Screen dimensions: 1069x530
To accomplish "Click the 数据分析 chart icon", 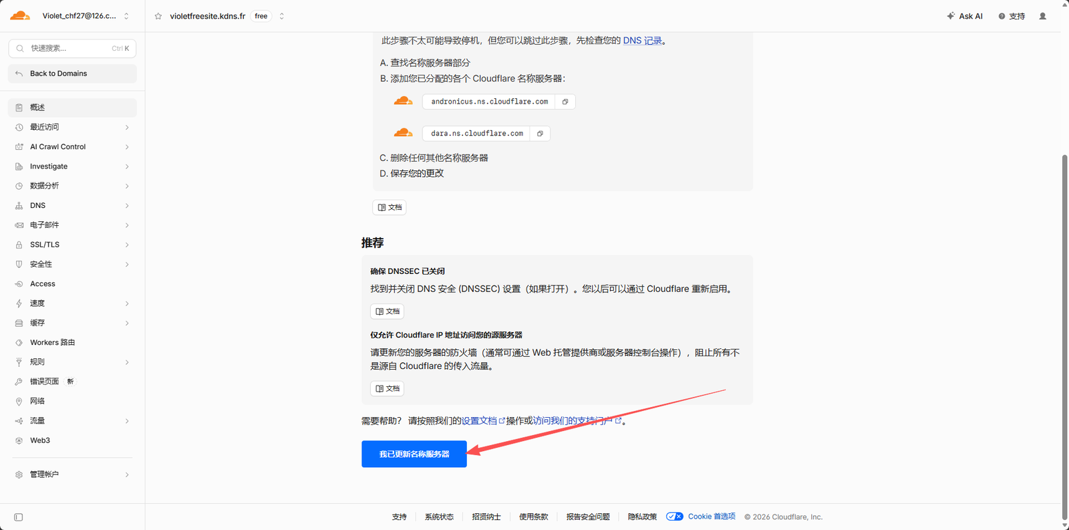I will tap(19, 186).
